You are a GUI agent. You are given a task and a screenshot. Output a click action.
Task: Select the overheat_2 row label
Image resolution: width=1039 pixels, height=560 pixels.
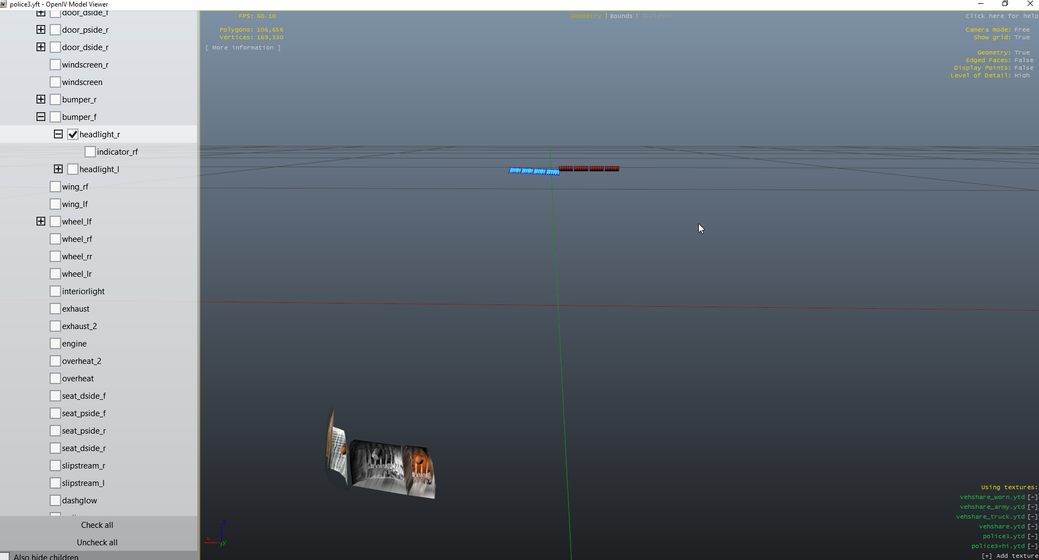82,361
